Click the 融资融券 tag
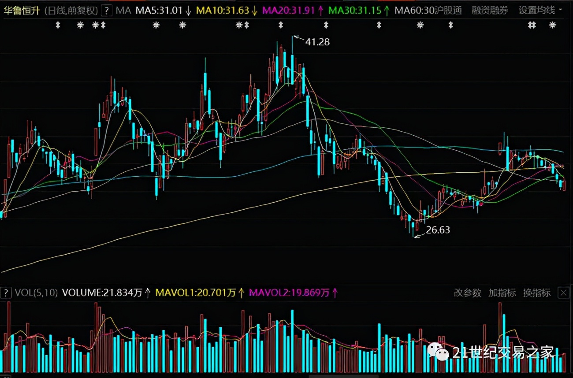The width and height of the screenshot is (573, 378). [x=490, y=11]
